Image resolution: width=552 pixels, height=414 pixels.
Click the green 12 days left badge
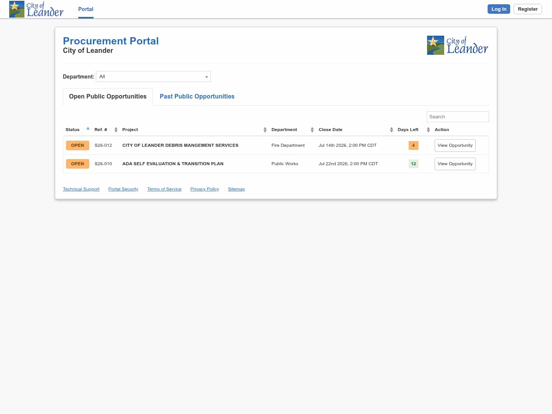point(413,164)
